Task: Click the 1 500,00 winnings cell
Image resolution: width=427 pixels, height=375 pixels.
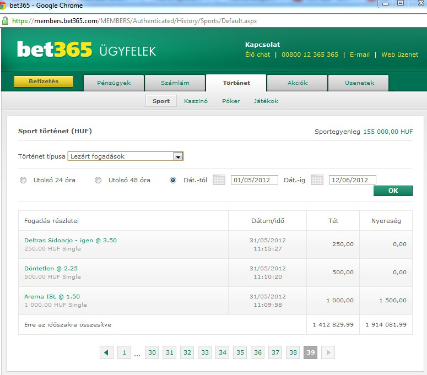Action: [393, 301]
